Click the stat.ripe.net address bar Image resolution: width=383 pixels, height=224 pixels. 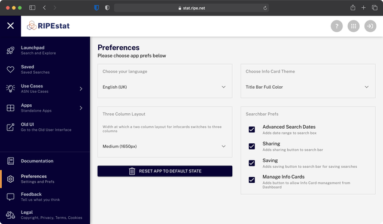tap(191, 8)
